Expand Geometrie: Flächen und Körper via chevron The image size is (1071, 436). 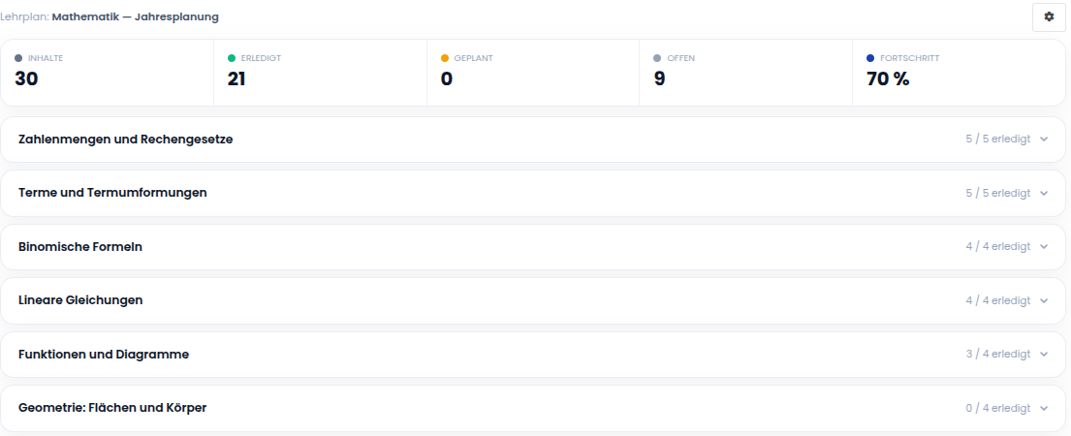1044,408
